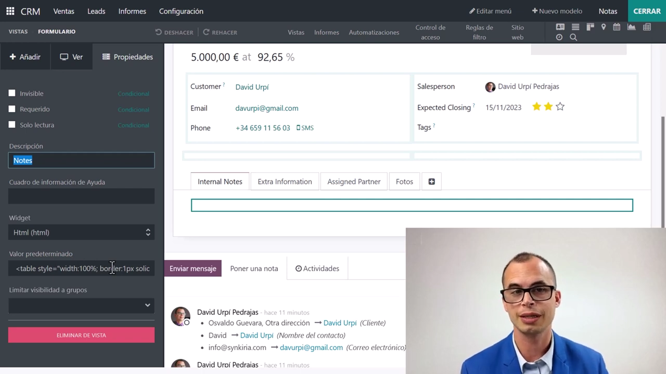
Task: Click the empty third priority star
Action: tap(560, 107)
